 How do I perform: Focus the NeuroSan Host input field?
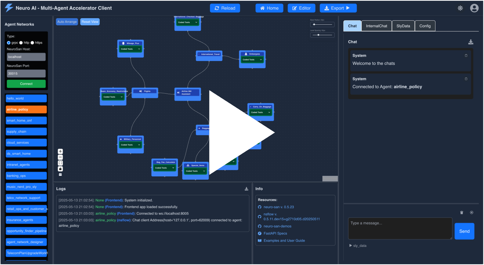(26, 57)
